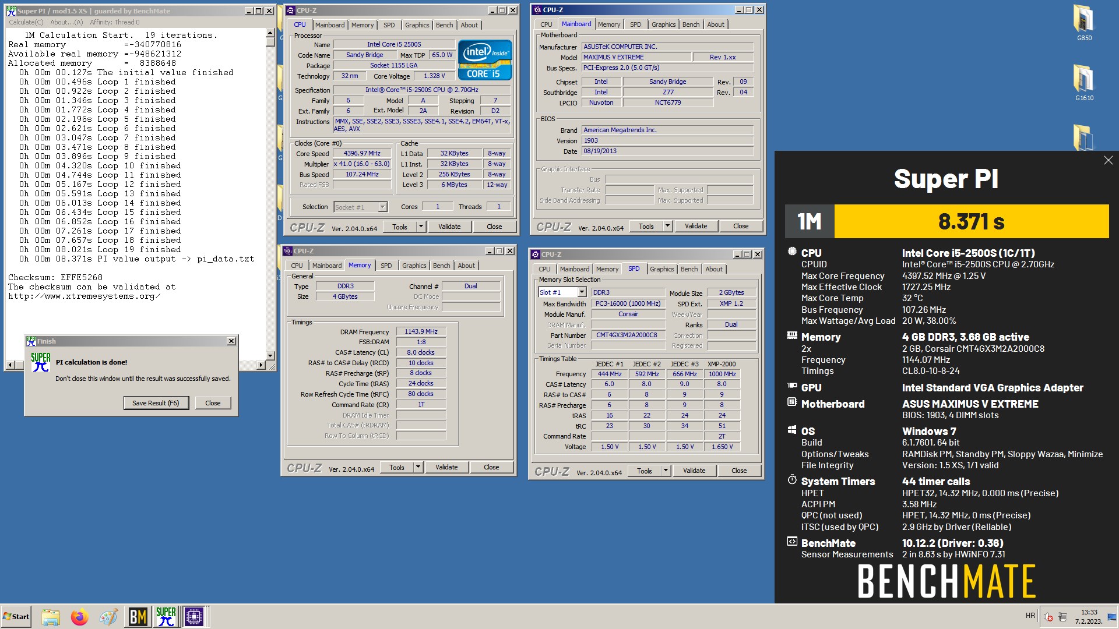This screenshot has height=629, width=1119.
Task: Open Super PI taskbar icon
Action: coord(166,616)
